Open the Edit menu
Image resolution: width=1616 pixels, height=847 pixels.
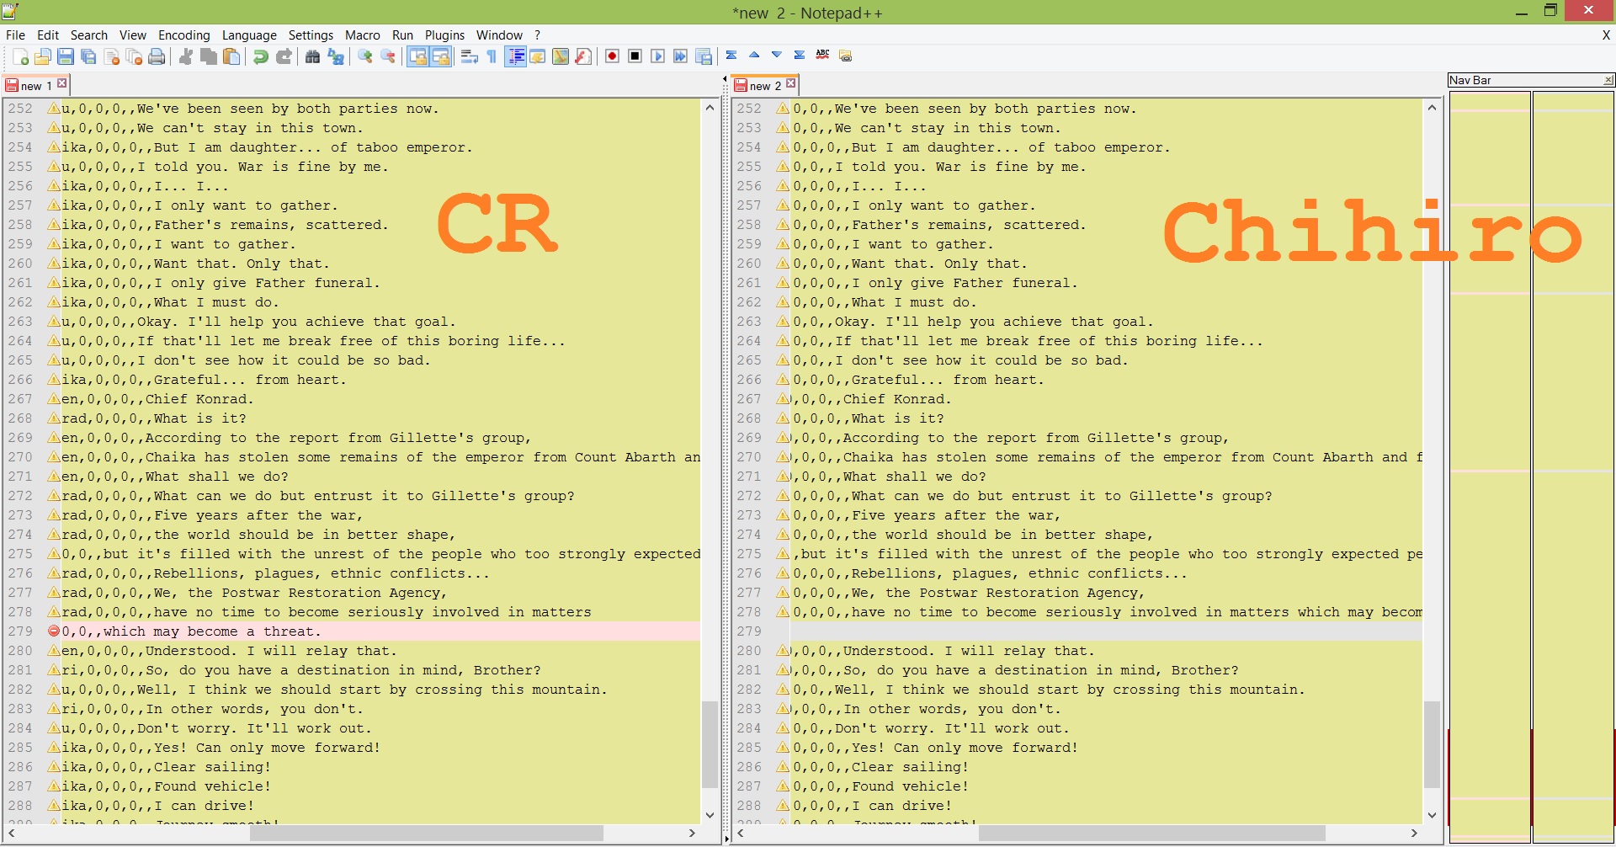pos(48,35)
